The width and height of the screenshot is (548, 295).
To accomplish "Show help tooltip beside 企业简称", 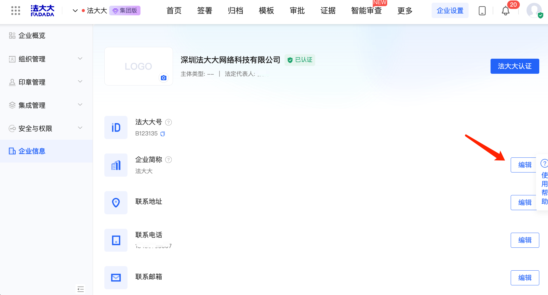I will coord(168,160).
